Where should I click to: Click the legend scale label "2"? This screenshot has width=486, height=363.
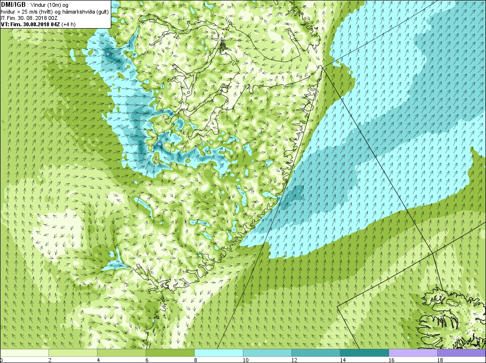pyautogui.click(x=49, y=360)
